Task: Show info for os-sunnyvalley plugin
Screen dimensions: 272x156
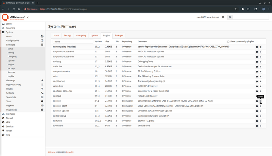Action: pyautogui.click(x=257, y=47)
